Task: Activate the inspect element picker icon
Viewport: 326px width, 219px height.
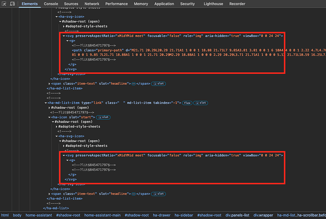Action: pyautogui.click(x=4, y=4)
